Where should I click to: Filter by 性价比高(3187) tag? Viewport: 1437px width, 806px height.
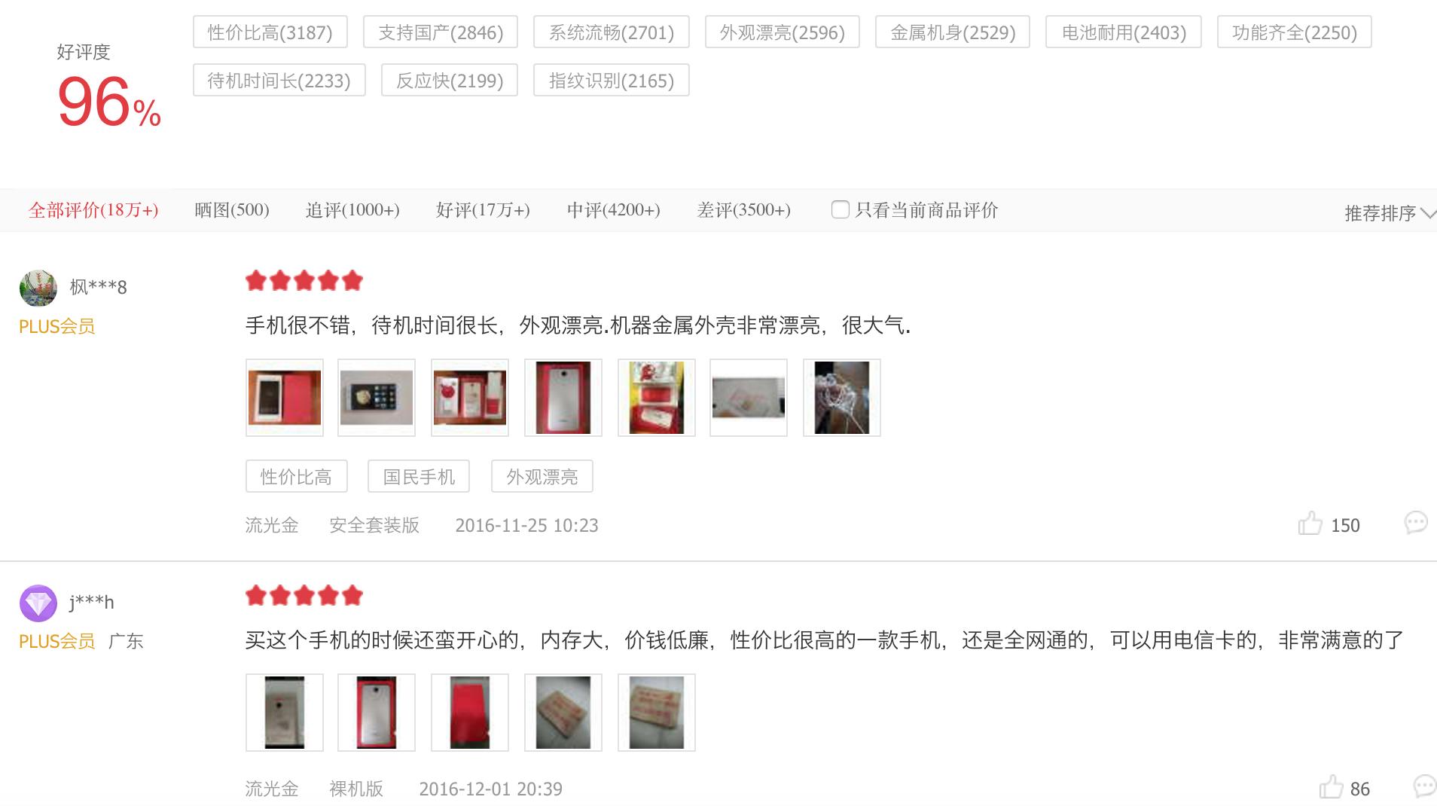pyautogui.click(x=270, y=32)
